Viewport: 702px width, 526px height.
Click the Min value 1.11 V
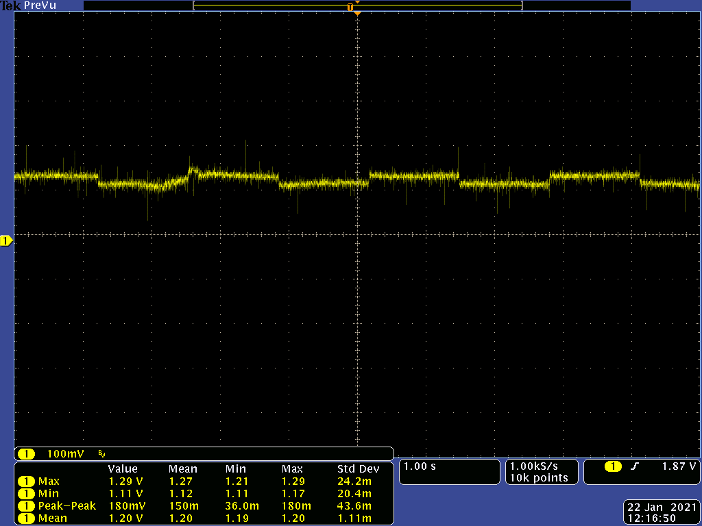(x=126, y=494)
